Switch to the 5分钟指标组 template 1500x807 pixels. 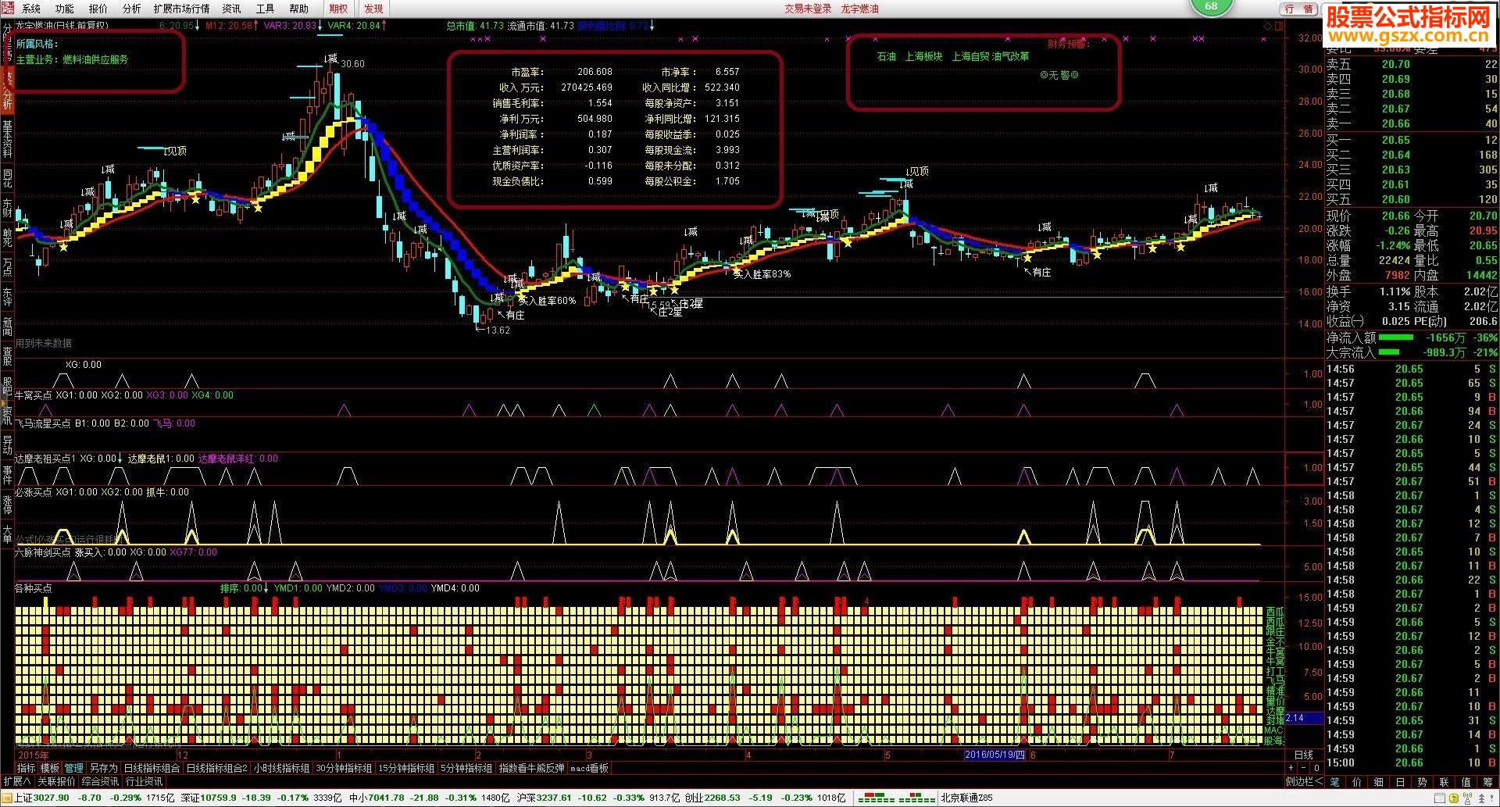pos(466,769)
